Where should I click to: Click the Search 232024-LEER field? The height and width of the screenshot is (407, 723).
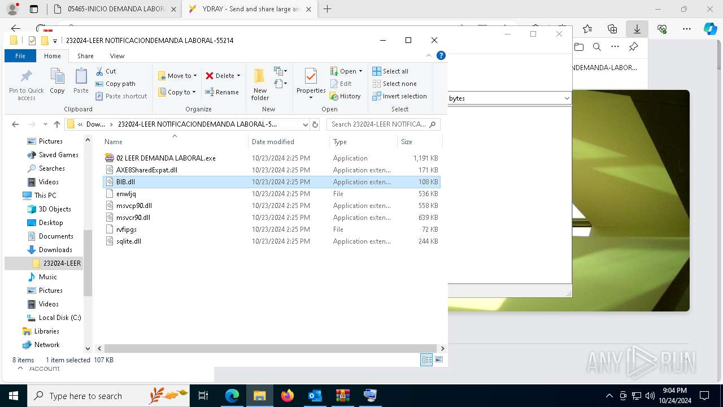tap(383, 124)
